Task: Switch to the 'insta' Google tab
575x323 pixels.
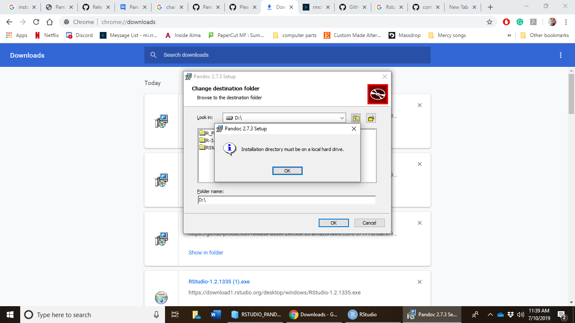Action: (22, 7)
